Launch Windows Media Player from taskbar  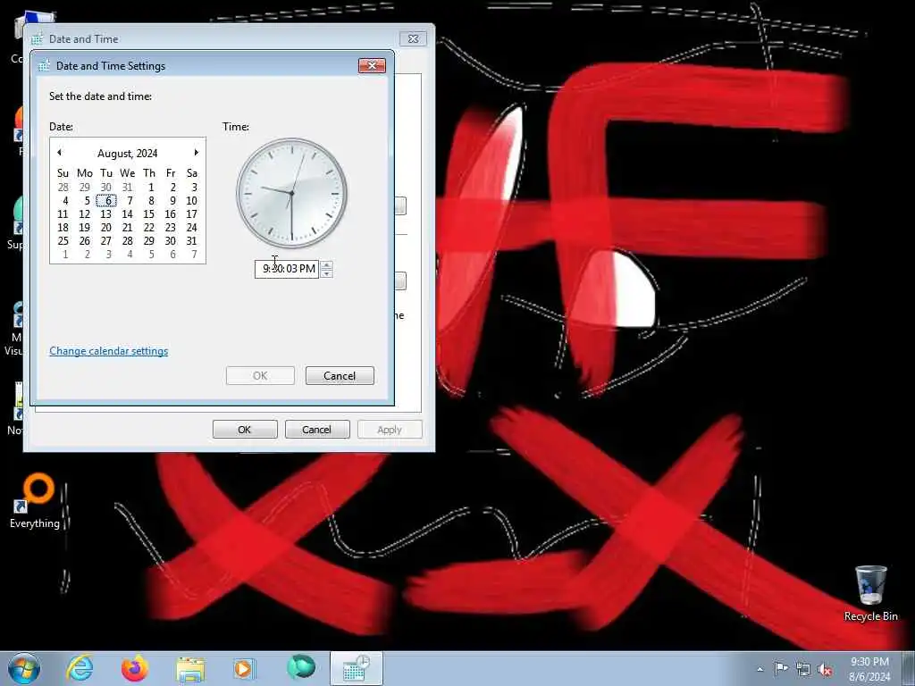245,668
